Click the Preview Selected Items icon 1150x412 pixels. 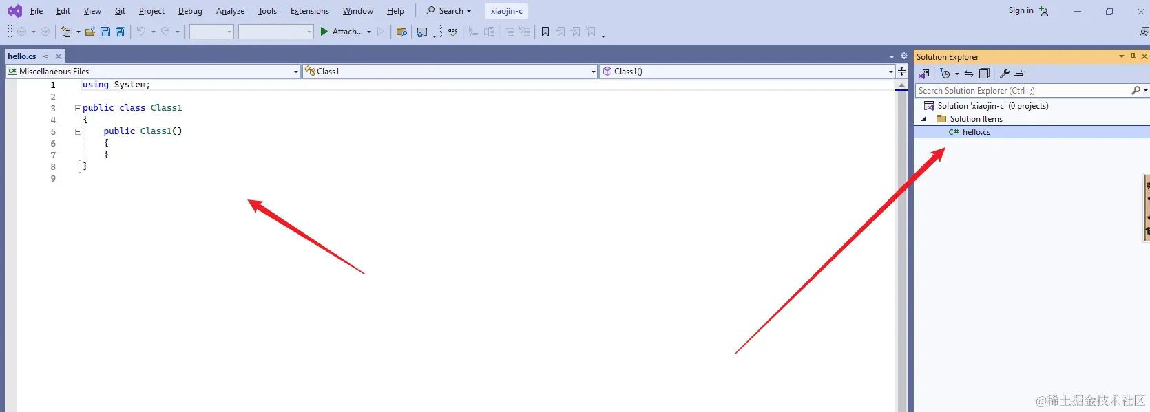click(x=1020, y=74)
